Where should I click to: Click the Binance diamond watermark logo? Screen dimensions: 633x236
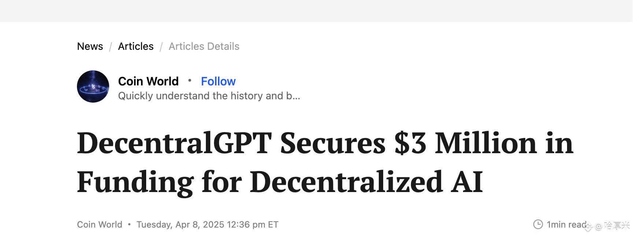pos(588,227)
